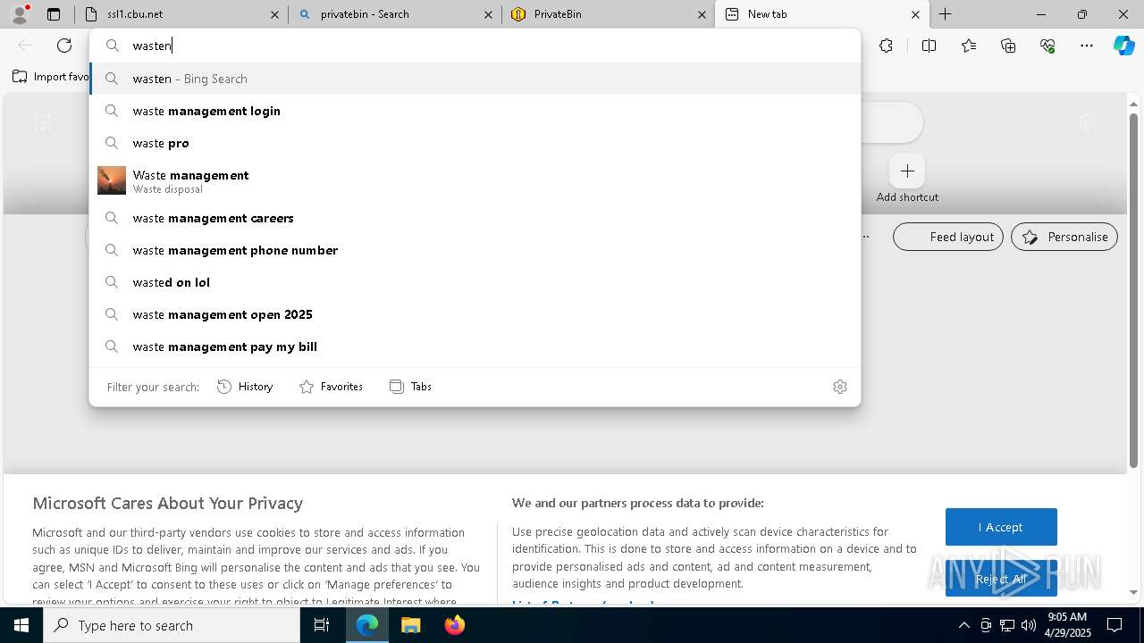Open the Windows Start menu
The width and height of the screenshot is (1144, 643).
point(21,625)
